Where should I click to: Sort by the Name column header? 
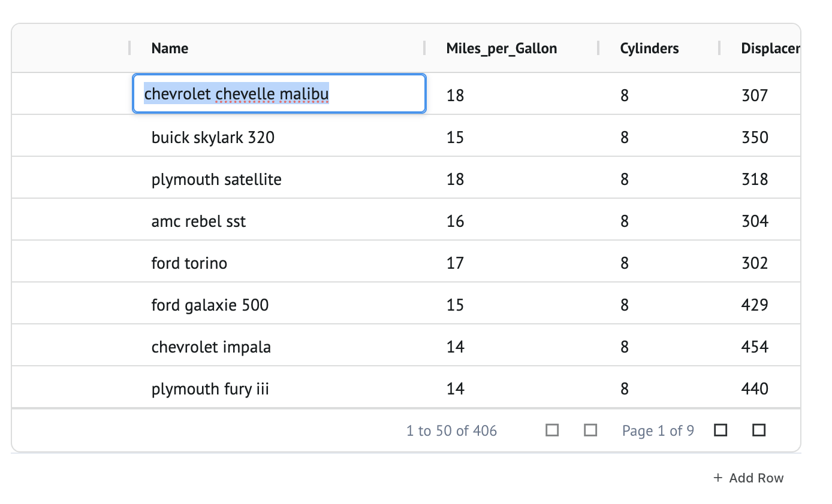coord(170,48)
